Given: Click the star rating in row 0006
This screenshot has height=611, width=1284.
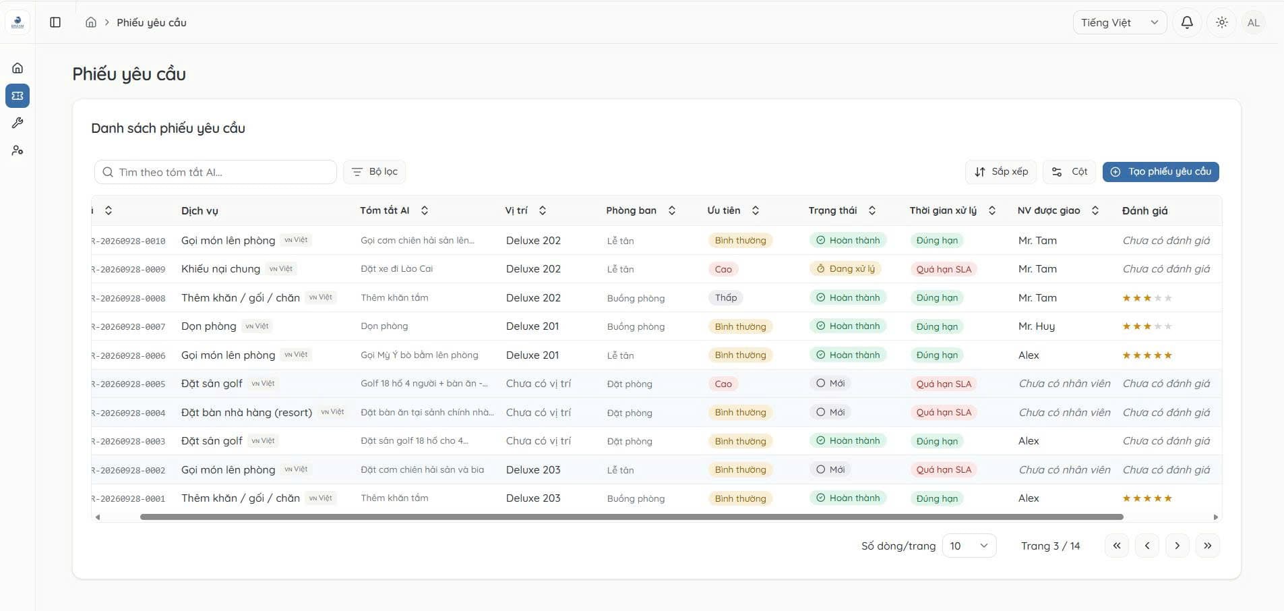Looking at the screenshot, I should 1147,355.
